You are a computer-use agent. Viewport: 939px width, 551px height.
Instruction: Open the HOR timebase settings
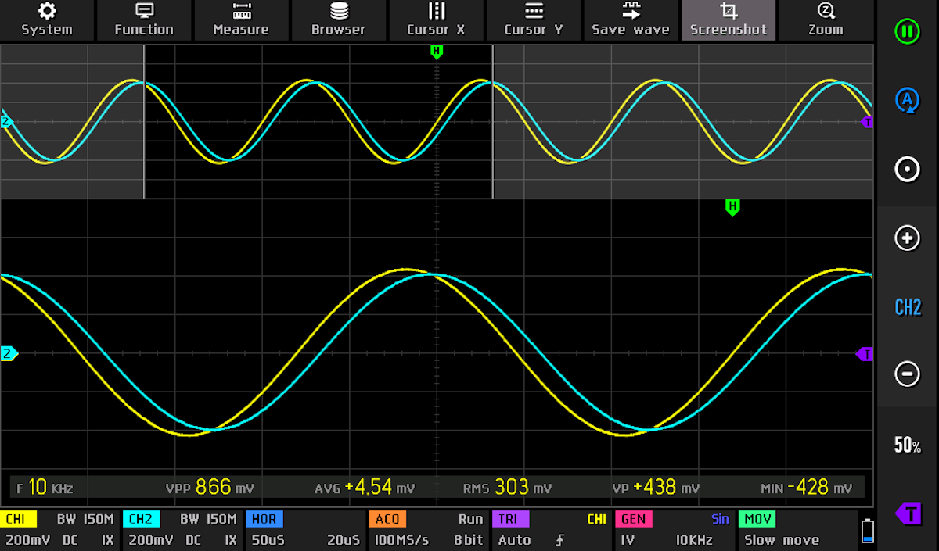pos(304,530)
